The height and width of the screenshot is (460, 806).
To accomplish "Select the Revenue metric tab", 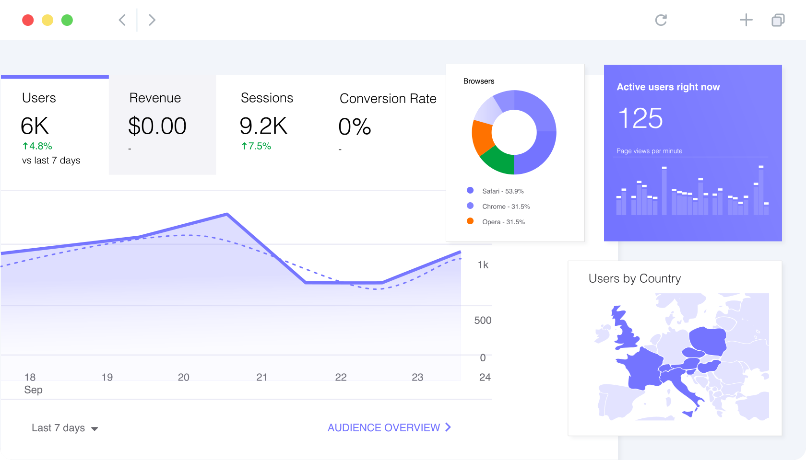I will (x=162, y=125).
